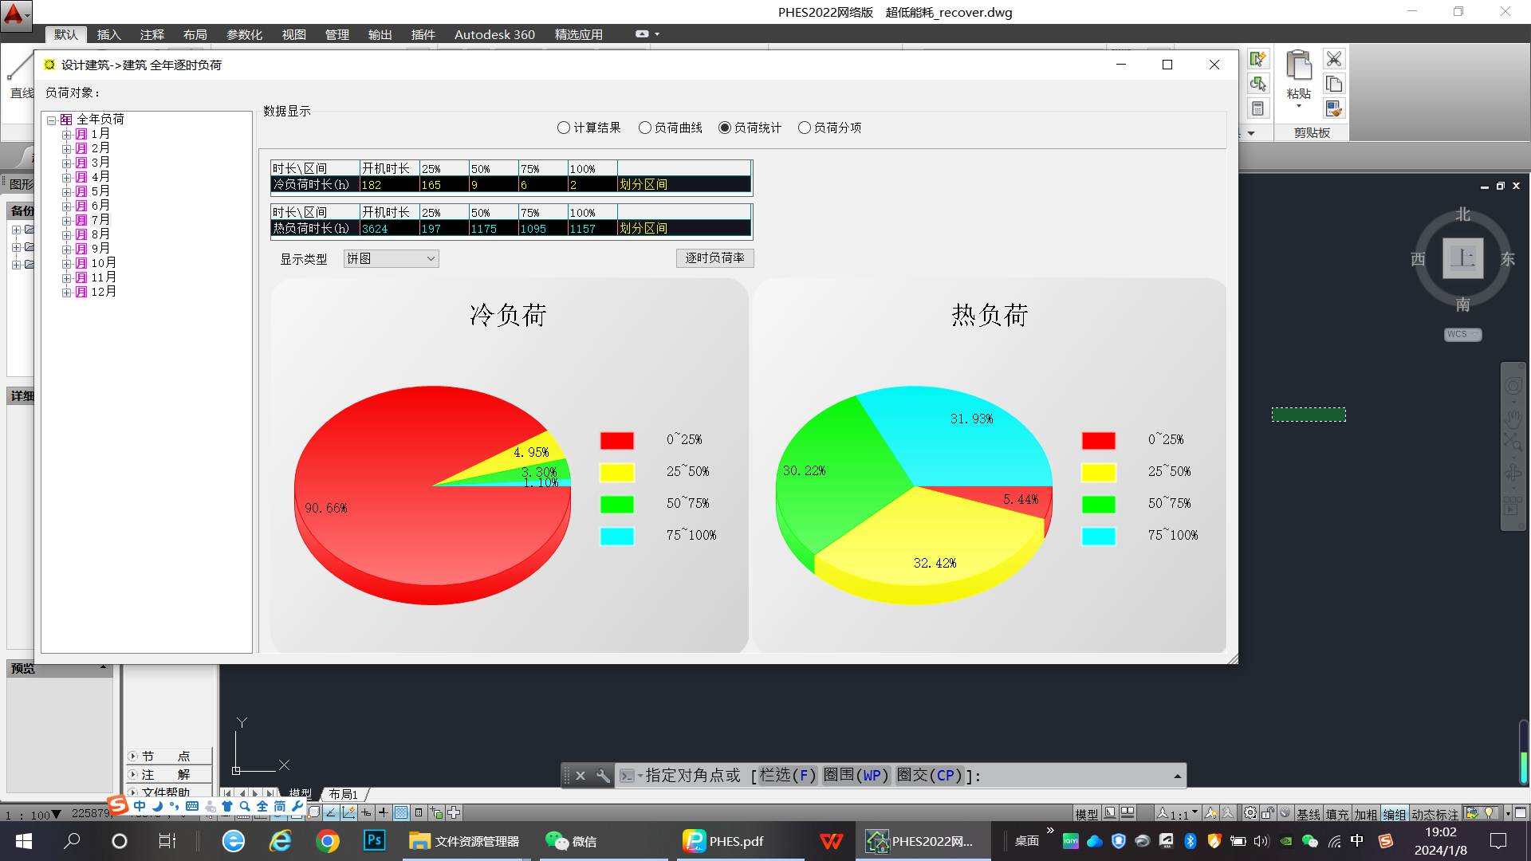Click the large Paste clipboard icon
This screenshot has height=861, width=1531.
(1298, 66)
